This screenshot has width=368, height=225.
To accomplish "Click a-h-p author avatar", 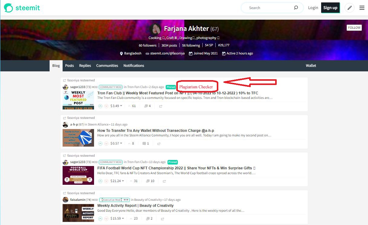I will [x=65, y=125].
